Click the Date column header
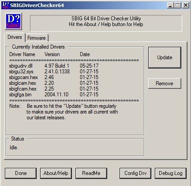 pyautogui.click(x=85, y=54)
